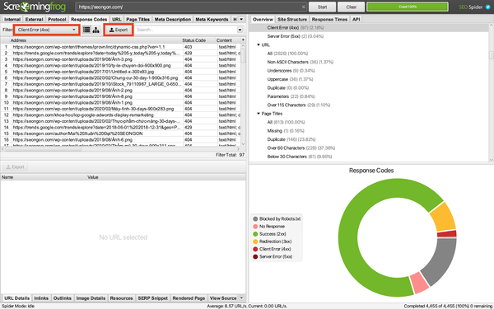Select row 1 dynamic-css.php URL
The width and height of the screenshot is (494, 309).
(x=89, y=47)
